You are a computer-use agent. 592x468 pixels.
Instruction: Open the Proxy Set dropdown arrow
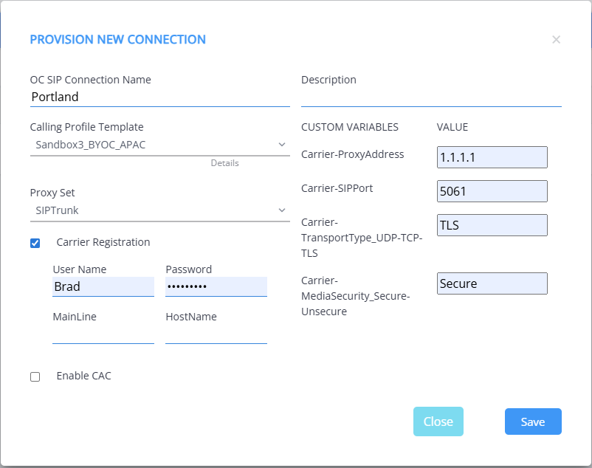(x=282, y=211)
